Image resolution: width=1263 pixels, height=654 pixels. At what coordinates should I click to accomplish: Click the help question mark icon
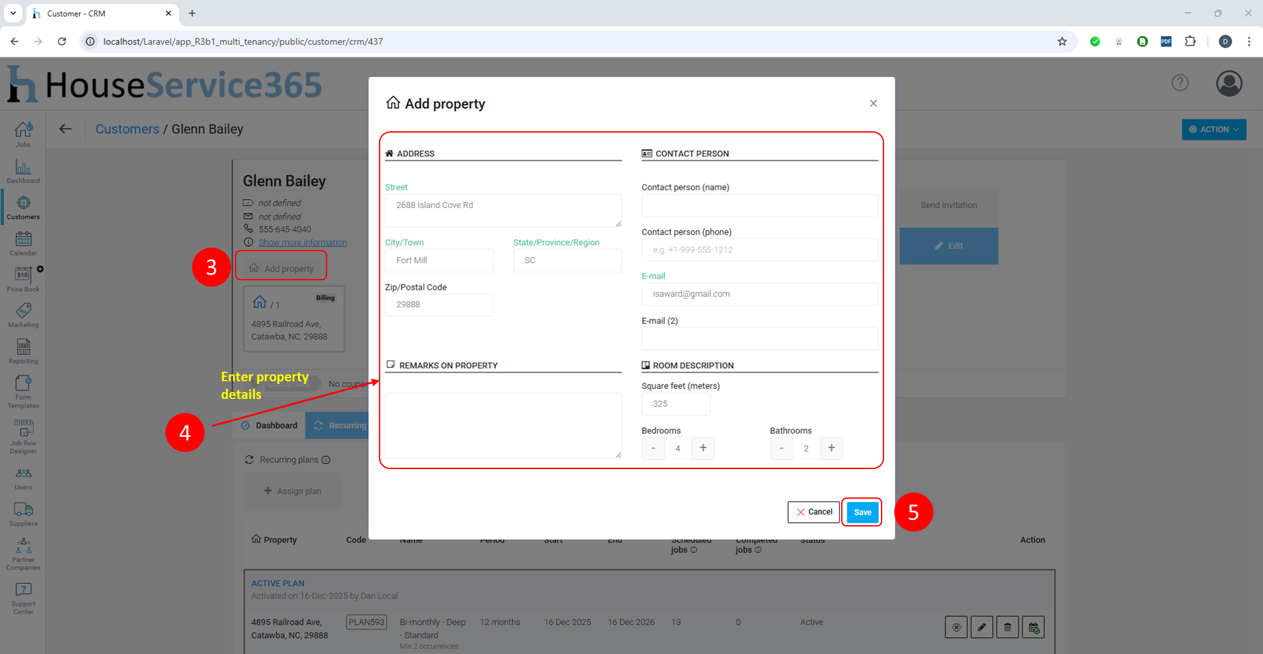pos(1180,83)
